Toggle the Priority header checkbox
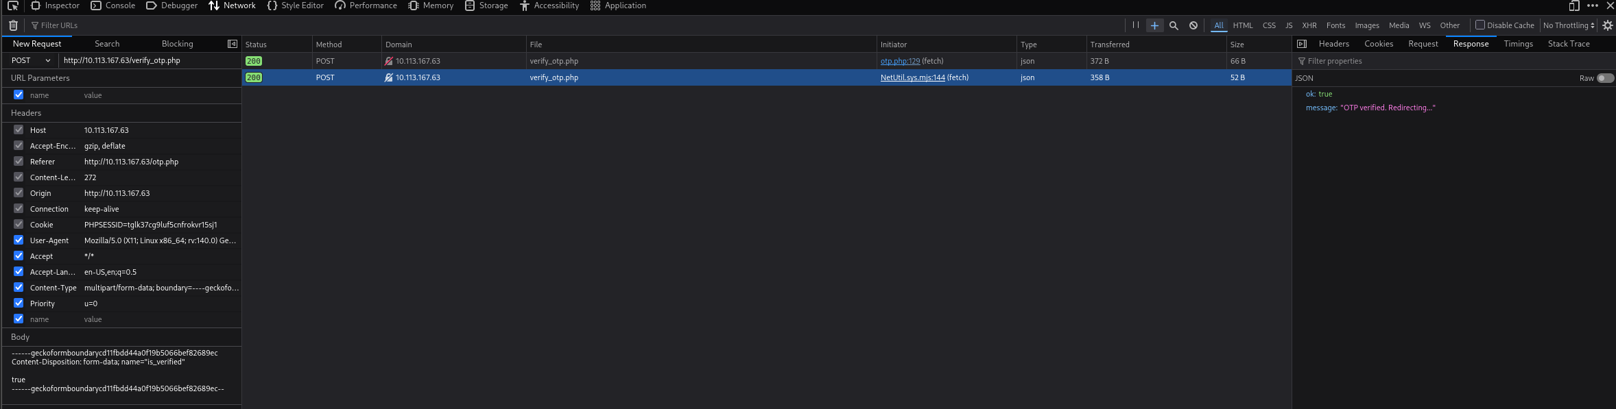The height and width of the screenshot is (409, 1616). [19, 303]
